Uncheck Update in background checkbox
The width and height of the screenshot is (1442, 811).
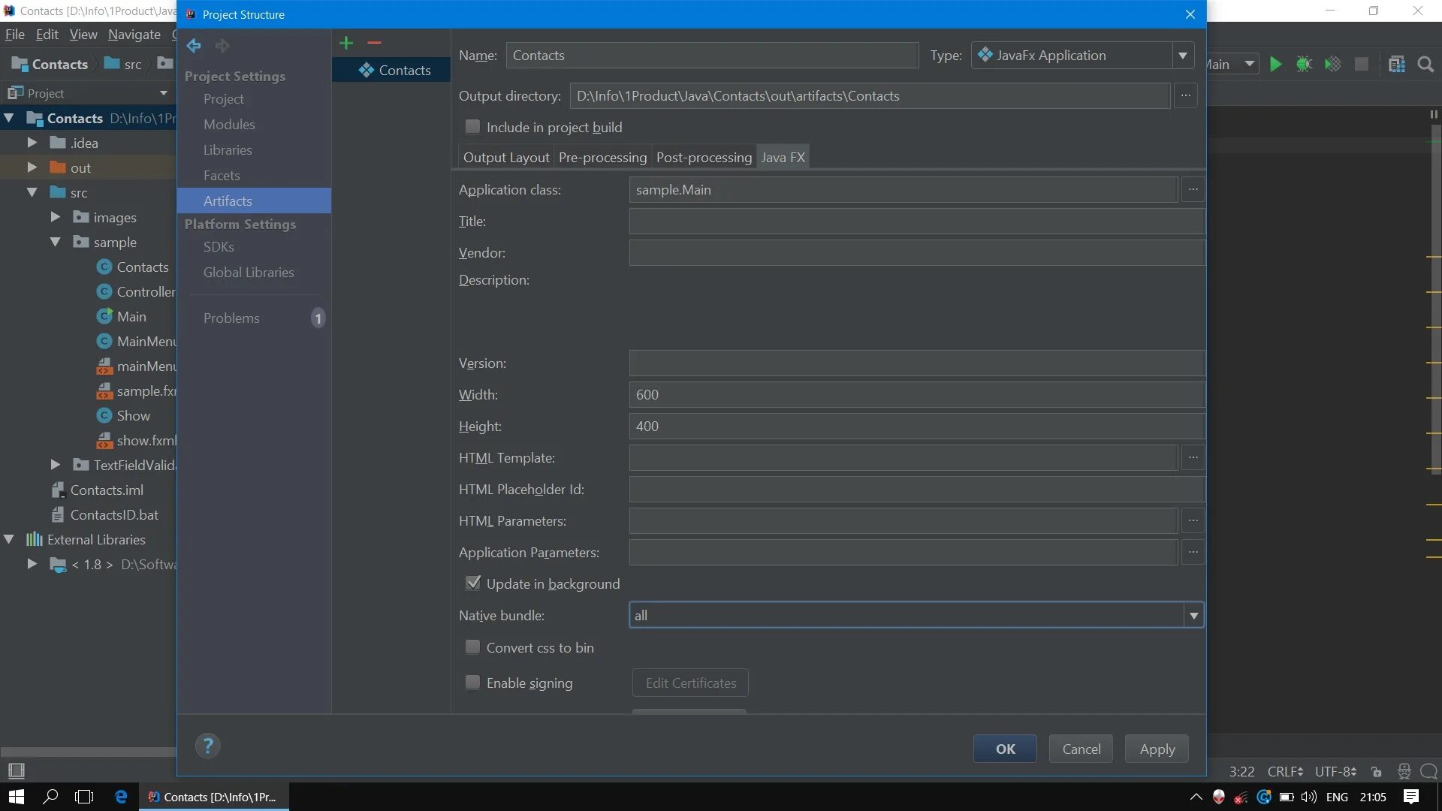click(x=472, y=583)
